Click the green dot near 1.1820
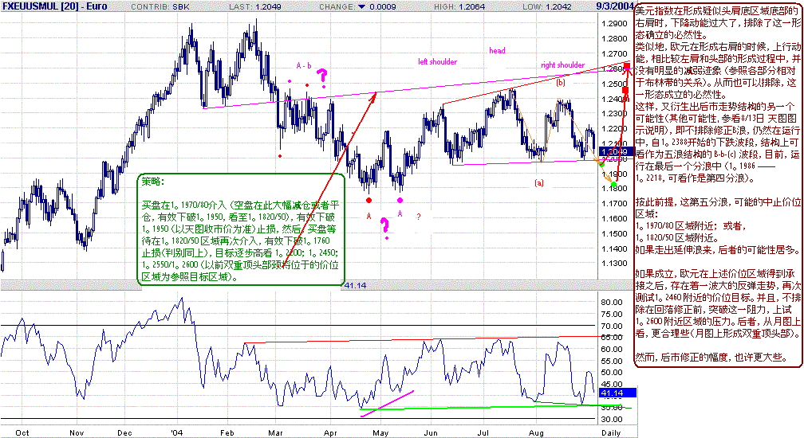The width and height of the screenshot is (804, 438). pyautogui.click(x=614, y=185)
